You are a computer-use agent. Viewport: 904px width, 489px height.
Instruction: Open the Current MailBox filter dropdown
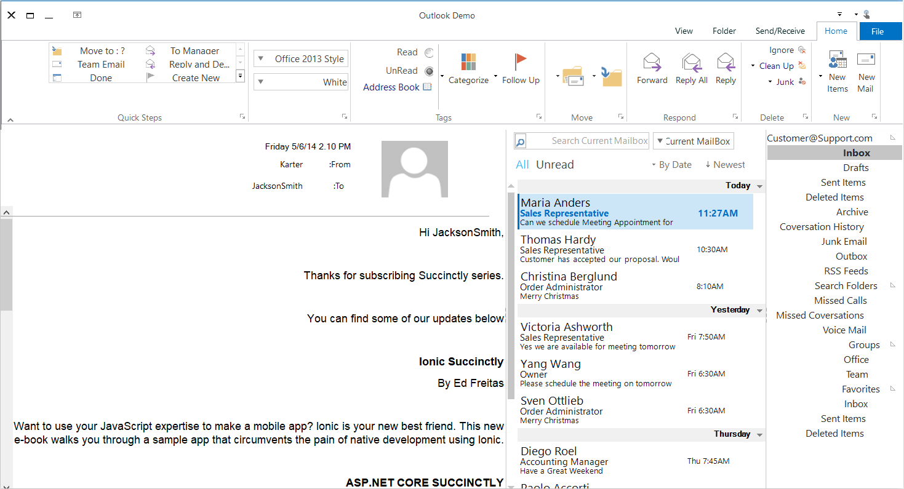pos(693,141)
